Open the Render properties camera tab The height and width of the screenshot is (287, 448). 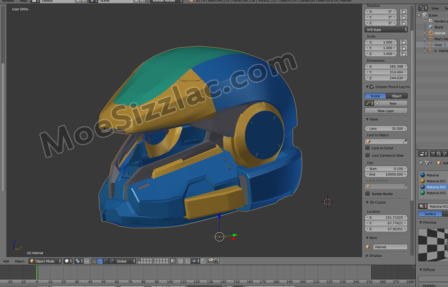(433, 154)
